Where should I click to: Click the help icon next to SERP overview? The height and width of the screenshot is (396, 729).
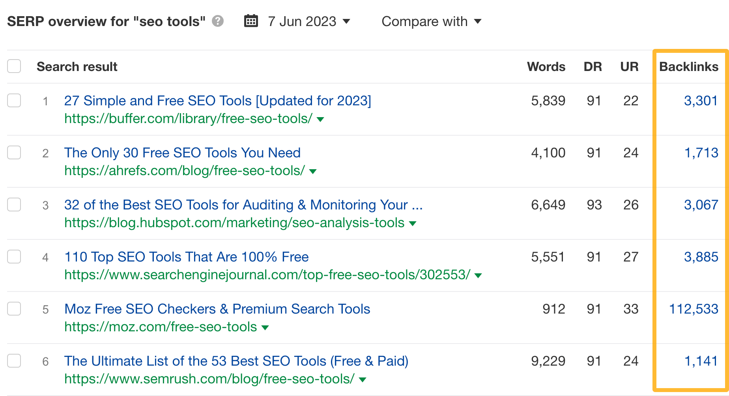[x=217, y=22]
